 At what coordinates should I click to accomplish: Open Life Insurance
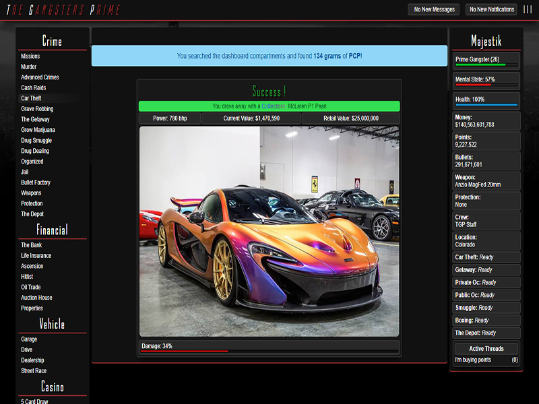(36, 256)
